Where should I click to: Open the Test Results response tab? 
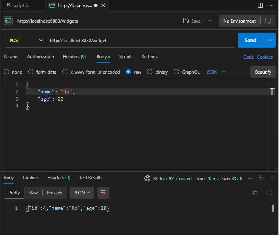click(91, 178)
